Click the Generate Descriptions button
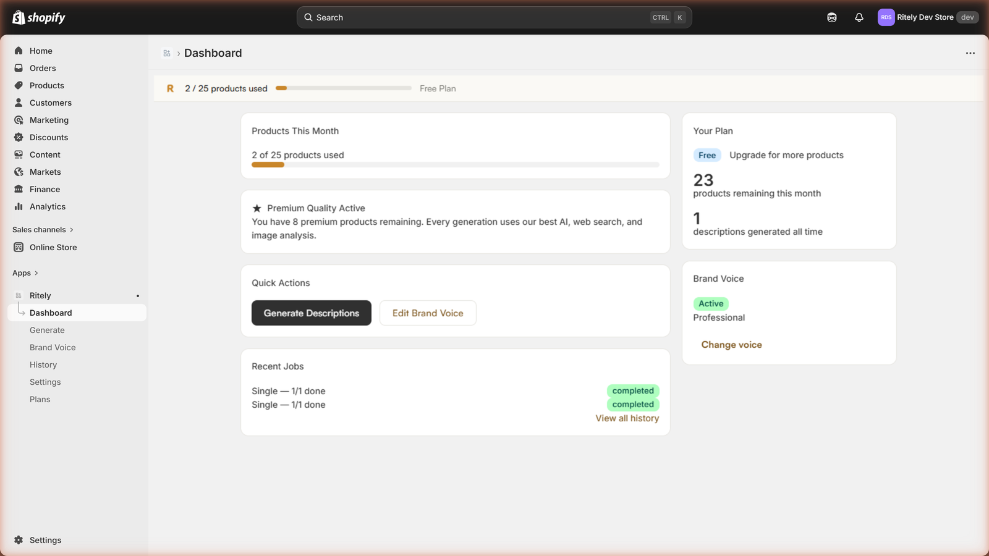989x556 pixels. coord(311,313)
